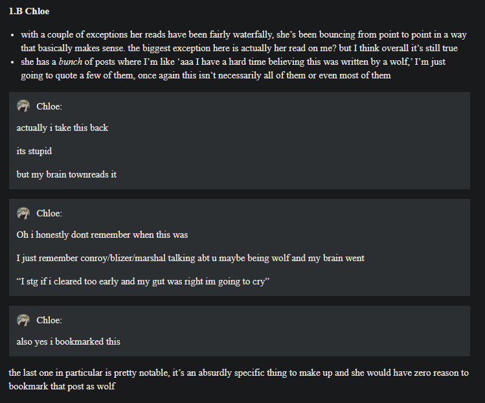The image size is (485, 403).
Task: Click the line mentioning conroy/blizer/marshal
Action: click(190, 258)
